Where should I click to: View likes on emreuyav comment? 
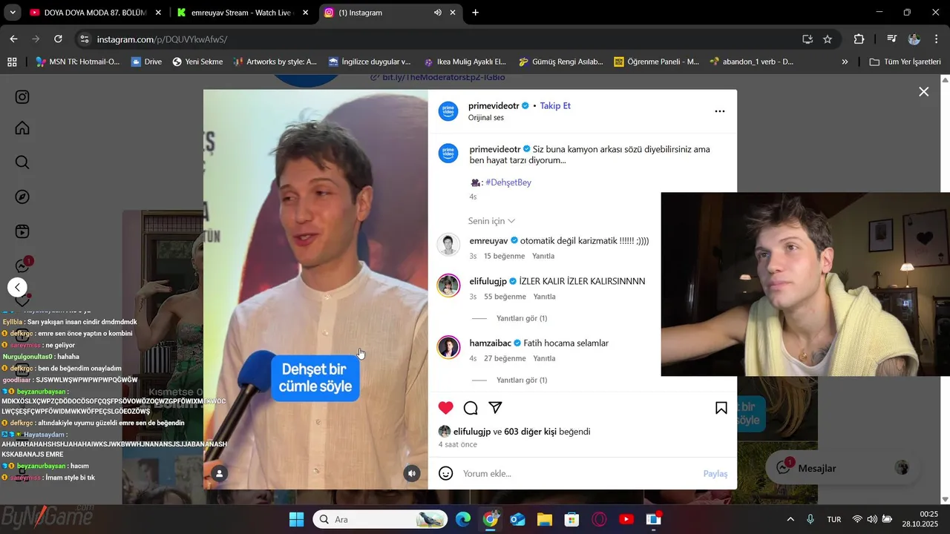504,256
